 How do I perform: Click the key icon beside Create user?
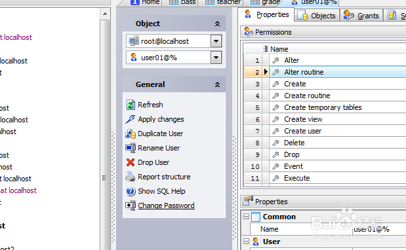[275, 131]
